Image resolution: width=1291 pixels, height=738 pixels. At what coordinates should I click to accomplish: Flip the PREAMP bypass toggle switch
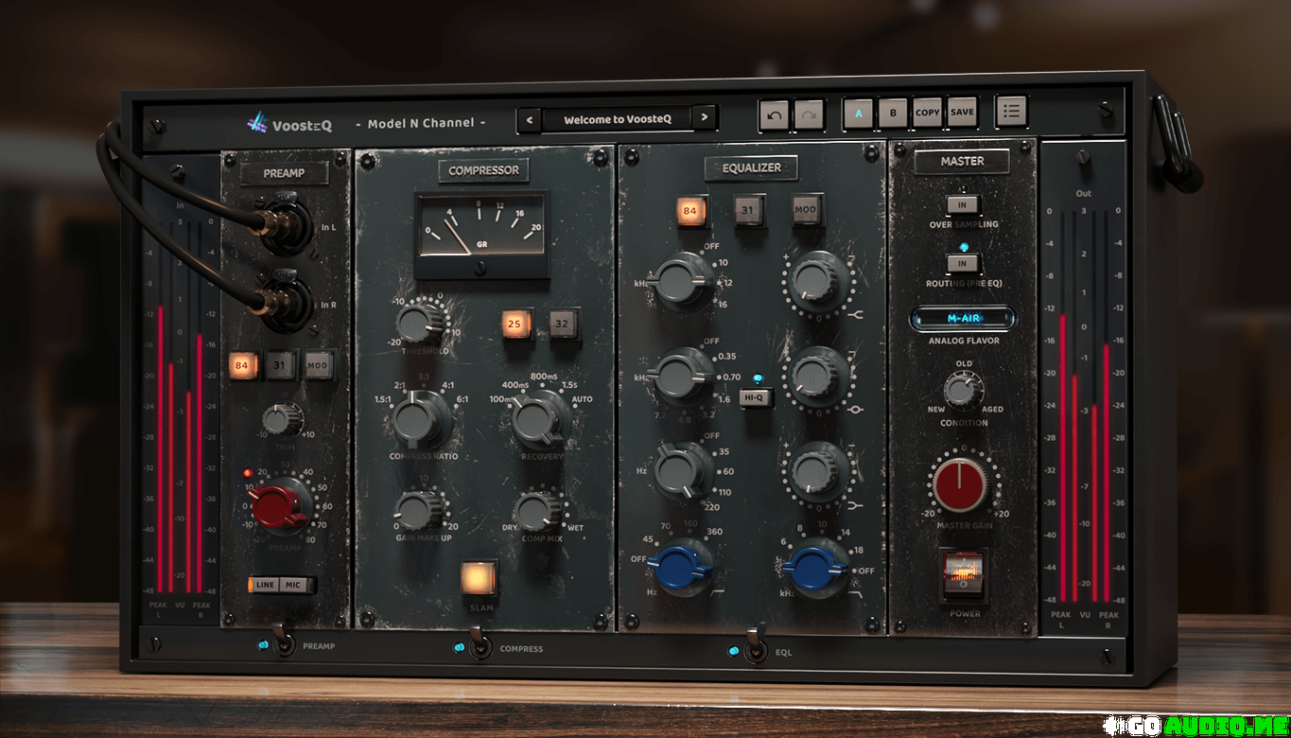281,641
